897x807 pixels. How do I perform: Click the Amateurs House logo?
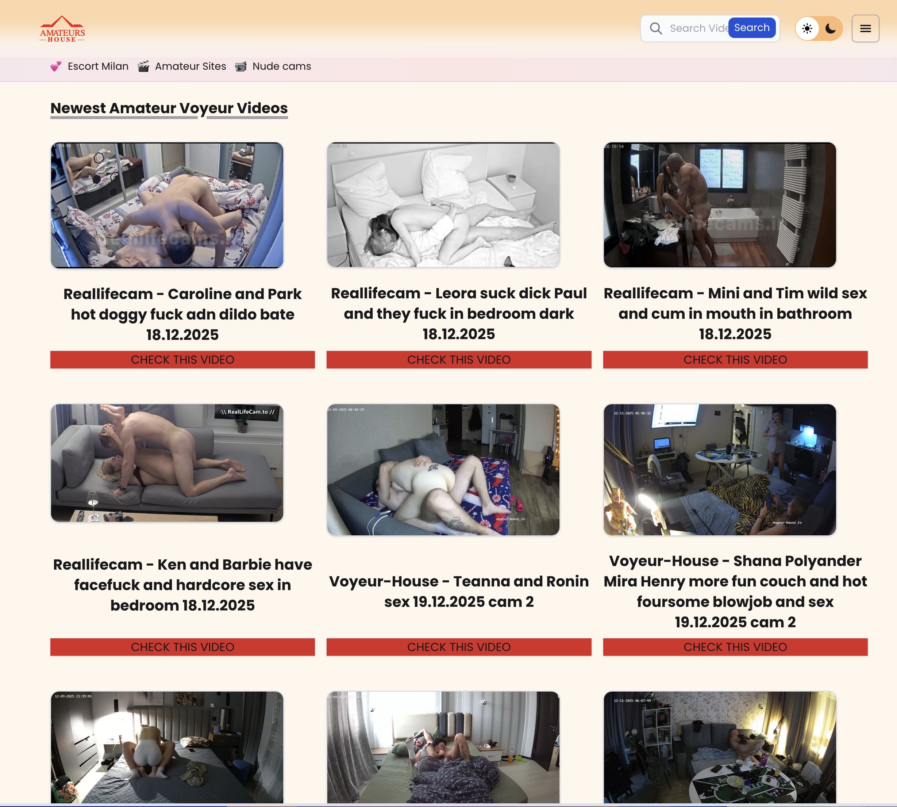[62, 29]
